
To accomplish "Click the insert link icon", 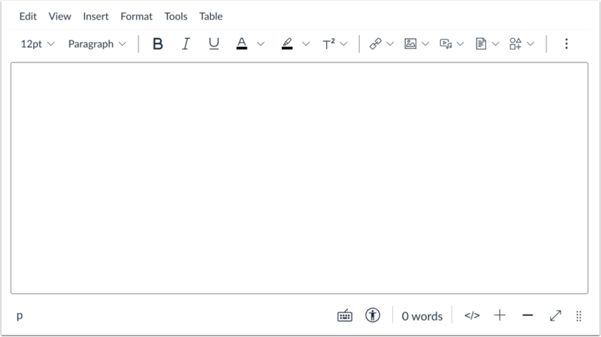I will [x=375, y=44].
